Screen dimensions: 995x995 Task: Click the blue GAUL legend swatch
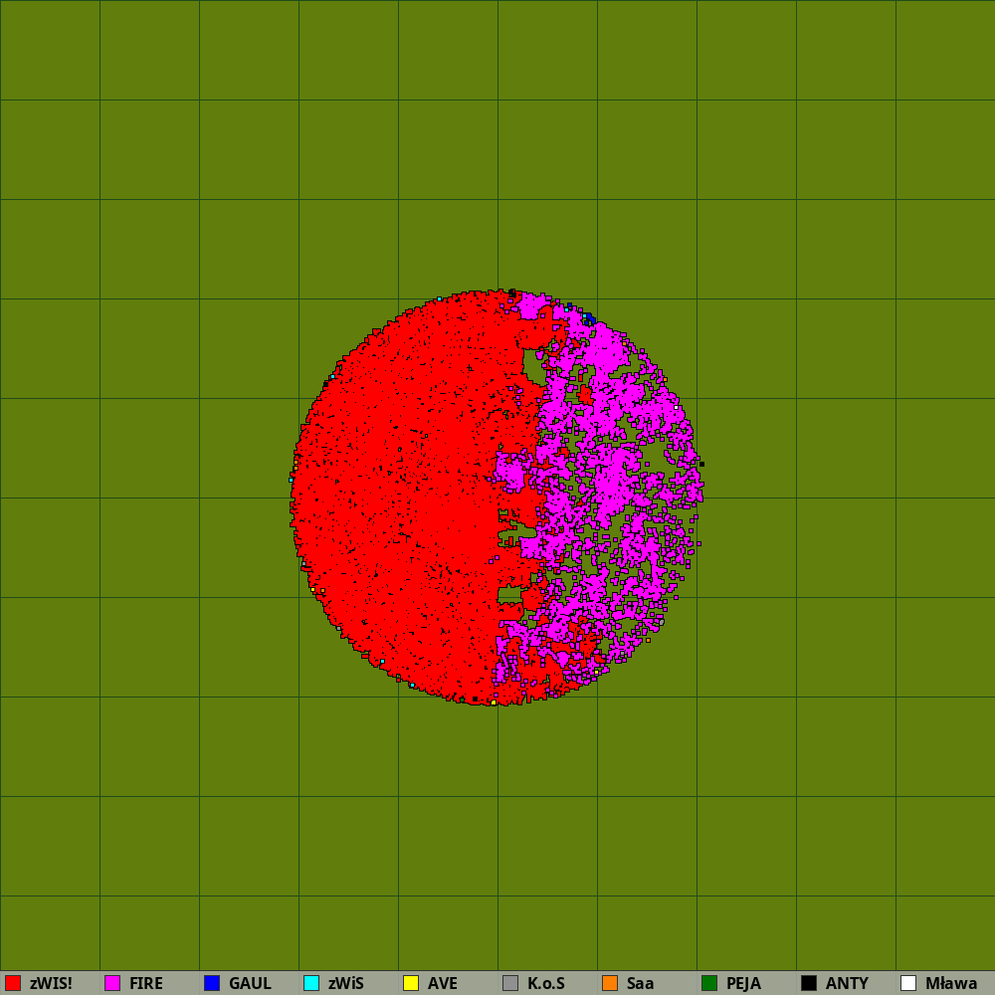(212, 983)
